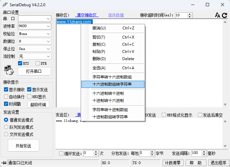Choose 字符串转十进制数组 menu item

[113, 109]
